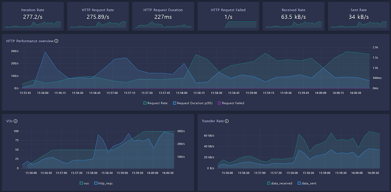
Task: Click the 60 kB/s transfer axis label
Action: coord(209,135)
